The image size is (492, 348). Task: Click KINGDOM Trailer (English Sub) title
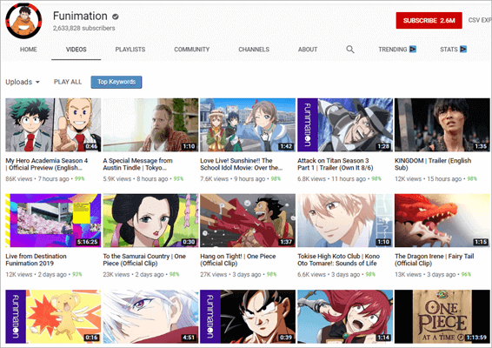coord(433,164)
